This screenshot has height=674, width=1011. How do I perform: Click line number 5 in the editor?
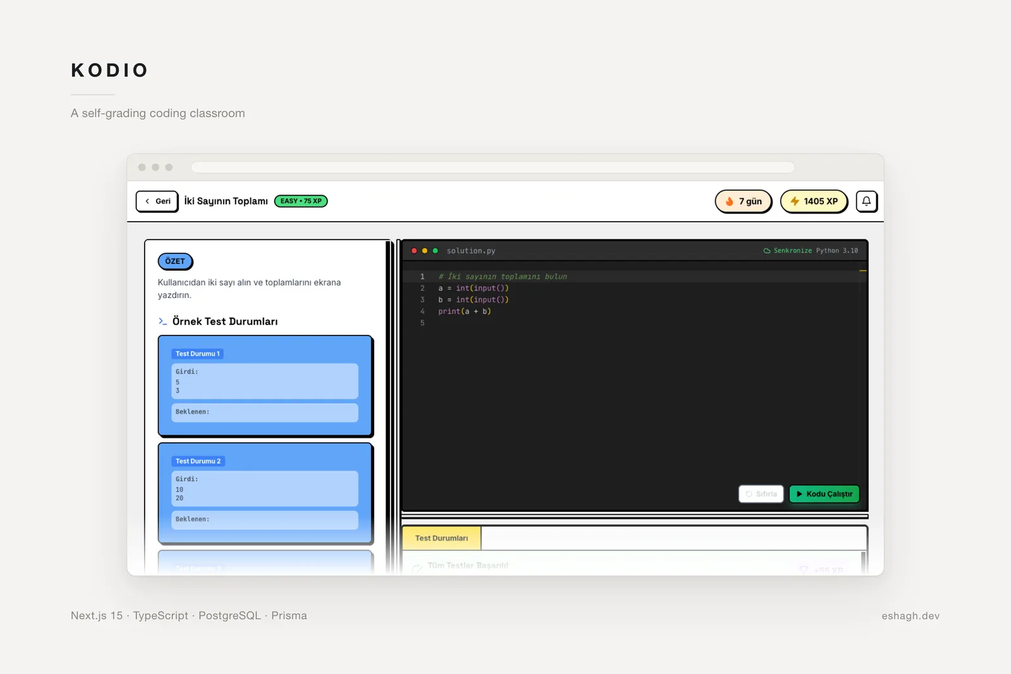423,323
